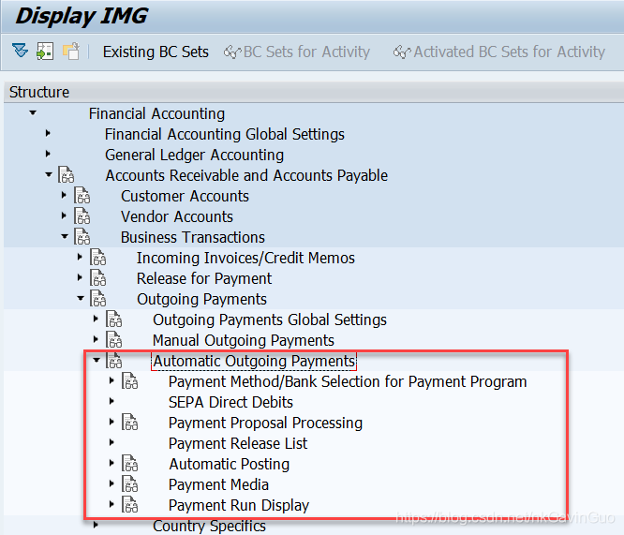
Task: Select Manual Outgoing Payments text
Action: tap(244, 341)
